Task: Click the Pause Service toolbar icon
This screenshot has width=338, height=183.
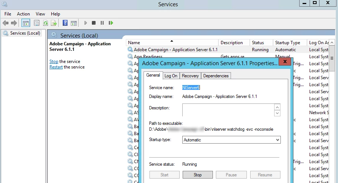Action: click(102, 23)
